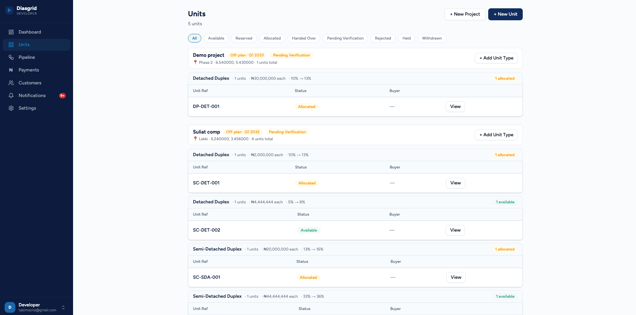Click the SC-SDA-001 Allocated status badge

(x=308, y=277)
